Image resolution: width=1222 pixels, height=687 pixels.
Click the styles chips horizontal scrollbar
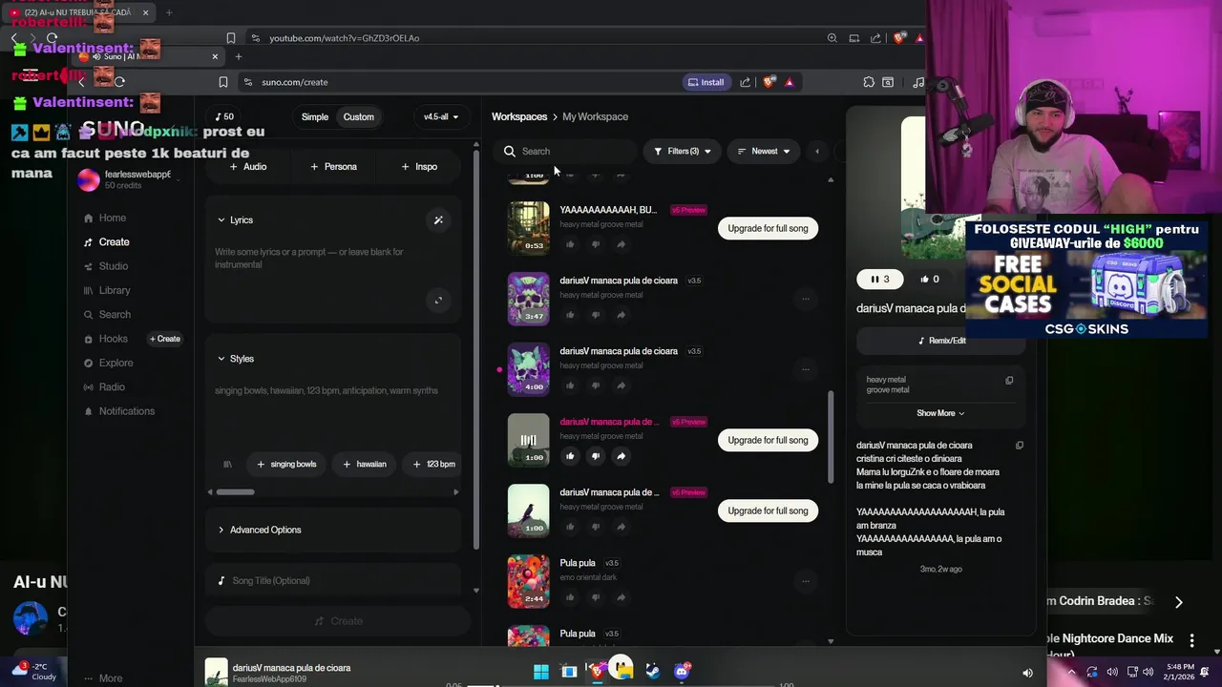click(235, 492)
